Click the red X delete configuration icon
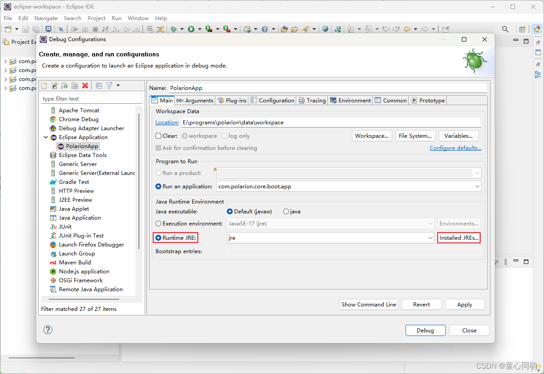The width and height of the screenshot is (544, 374). [85, 85]
